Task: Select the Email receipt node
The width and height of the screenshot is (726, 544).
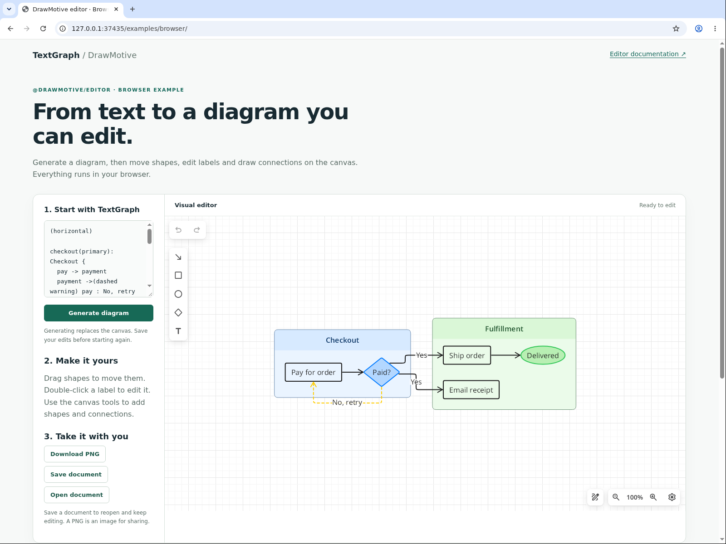Action: point(471,390)
